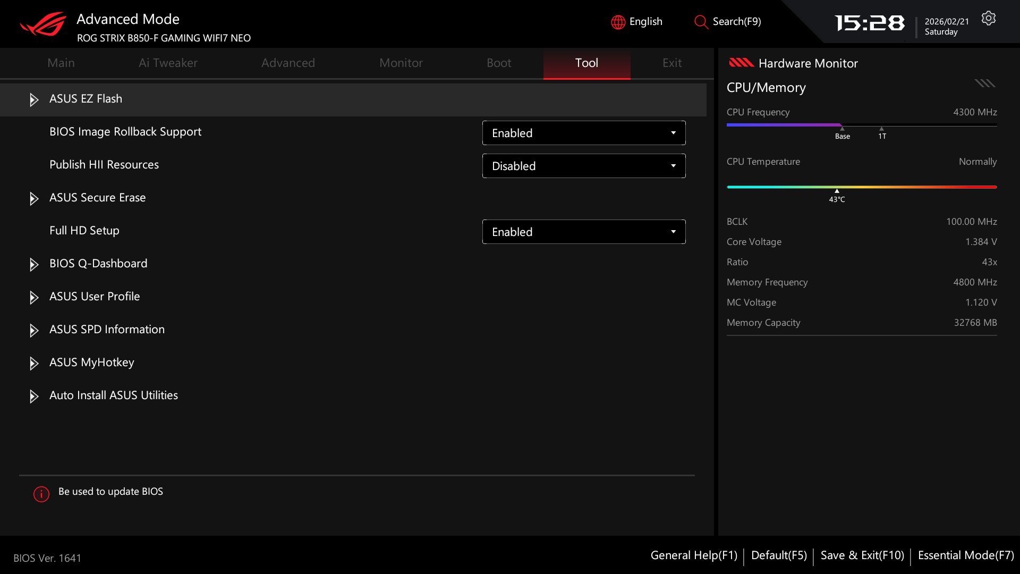
Task: Open Publish HII Resources dropdown
Action: coord(584,166)
